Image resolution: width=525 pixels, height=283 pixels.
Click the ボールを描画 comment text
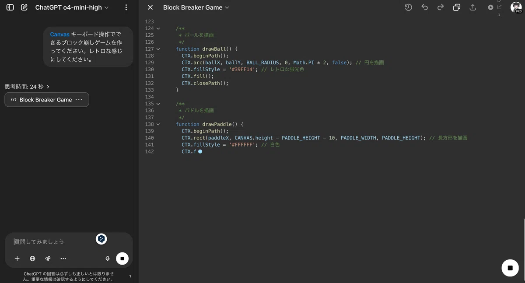click(199, 35)
